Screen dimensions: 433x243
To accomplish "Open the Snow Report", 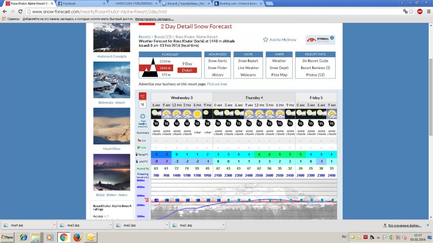I will (248, 61).
